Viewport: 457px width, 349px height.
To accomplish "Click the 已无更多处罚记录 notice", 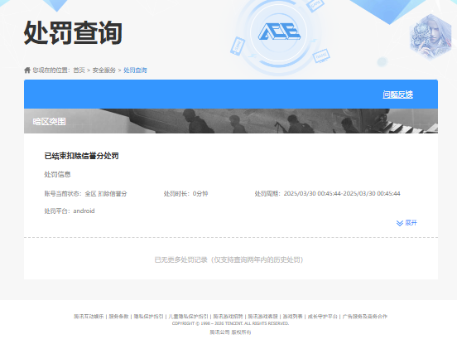I will coord(228,259).
